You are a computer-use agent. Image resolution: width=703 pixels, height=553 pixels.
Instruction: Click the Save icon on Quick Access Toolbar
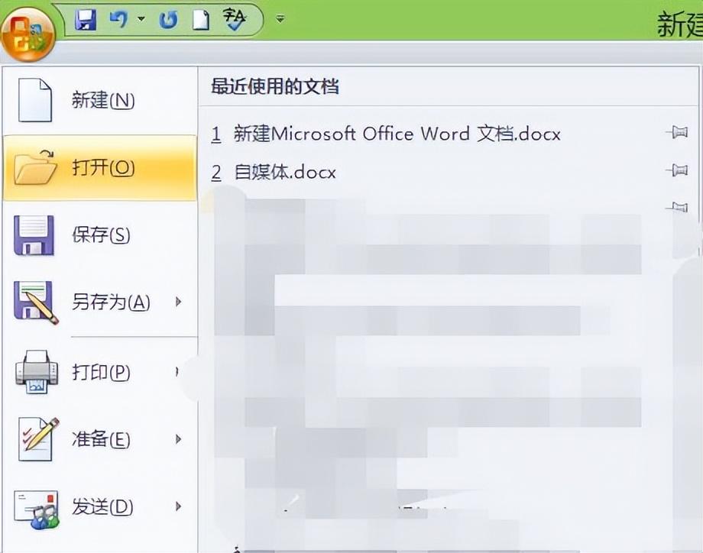[x=85, y=18]
